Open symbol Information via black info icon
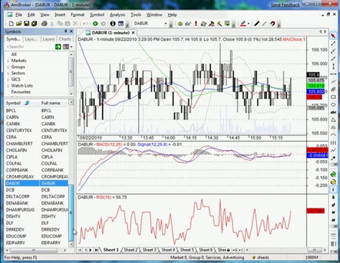The height and width of the screenshot is (263, 340). [113, 24]
